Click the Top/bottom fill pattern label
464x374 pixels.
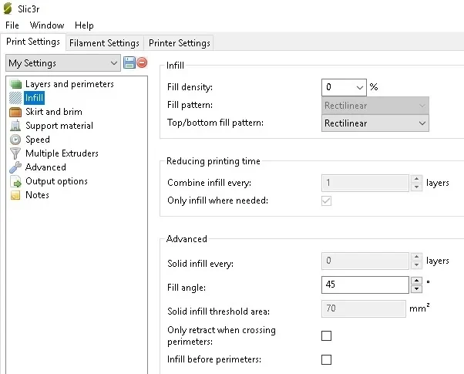[x=216, y=123]
